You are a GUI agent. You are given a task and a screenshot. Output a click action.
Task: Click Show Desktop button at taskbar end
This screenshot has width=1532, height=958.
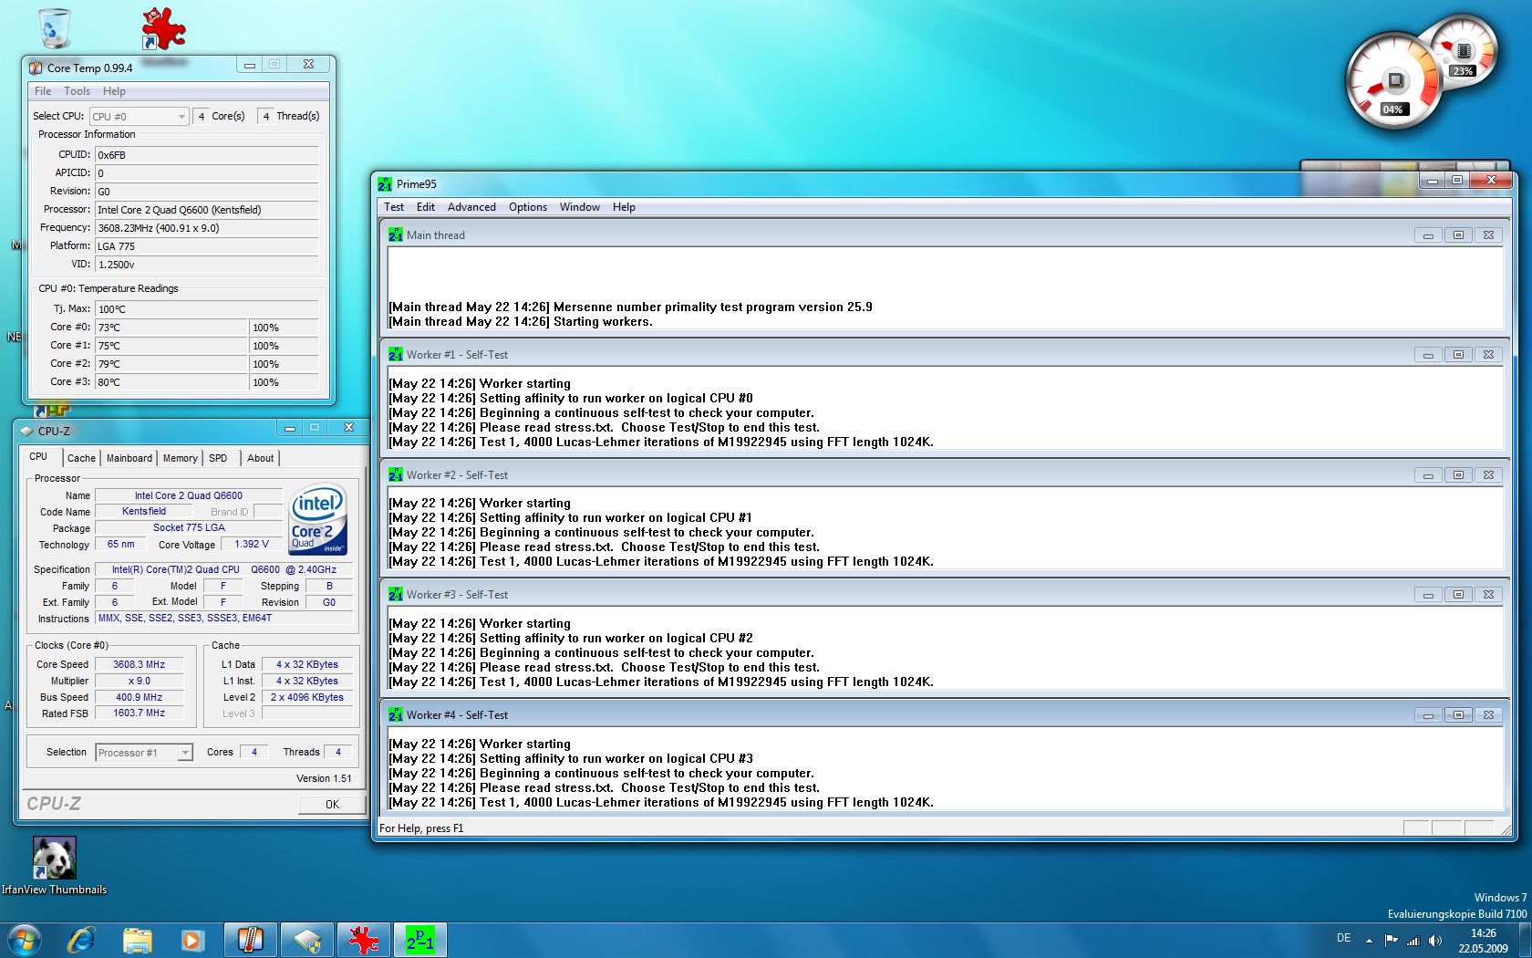(1525, 940)
